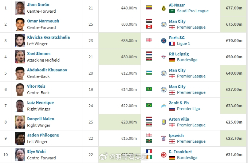
Task: Click Omar Marmoush €75.00m transfer fee
Action: click(234, 24)
